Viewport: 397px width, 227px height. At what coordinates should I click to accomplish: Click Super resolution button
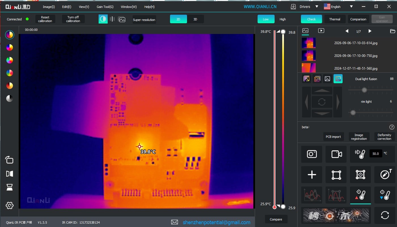click(x=144, y=20)
